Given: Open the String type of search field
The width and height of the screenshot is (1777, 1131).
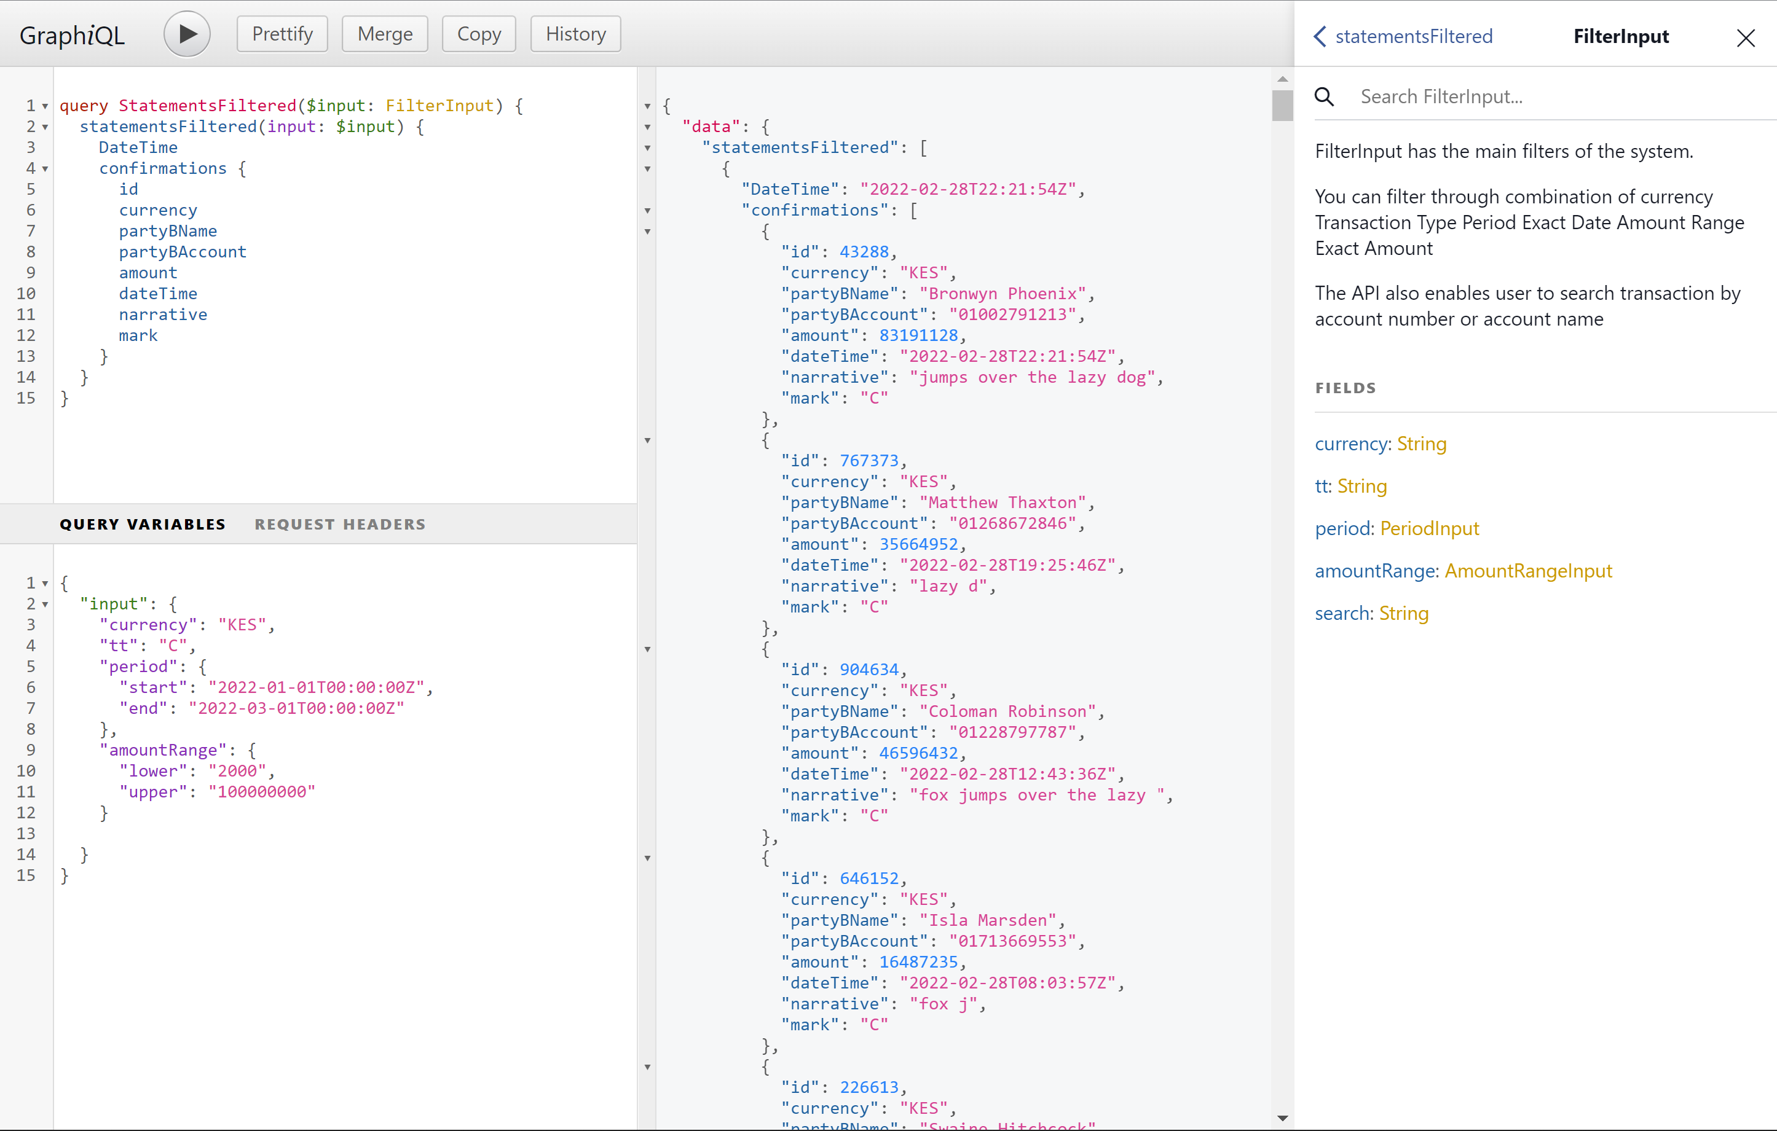Looking at the screenshot, I should pyautogui.click(x=1404, y=613).
